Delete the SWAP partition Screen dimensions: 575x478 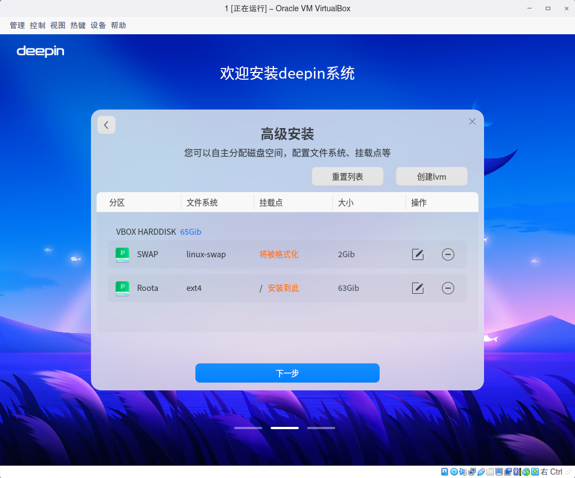(448, 254)
